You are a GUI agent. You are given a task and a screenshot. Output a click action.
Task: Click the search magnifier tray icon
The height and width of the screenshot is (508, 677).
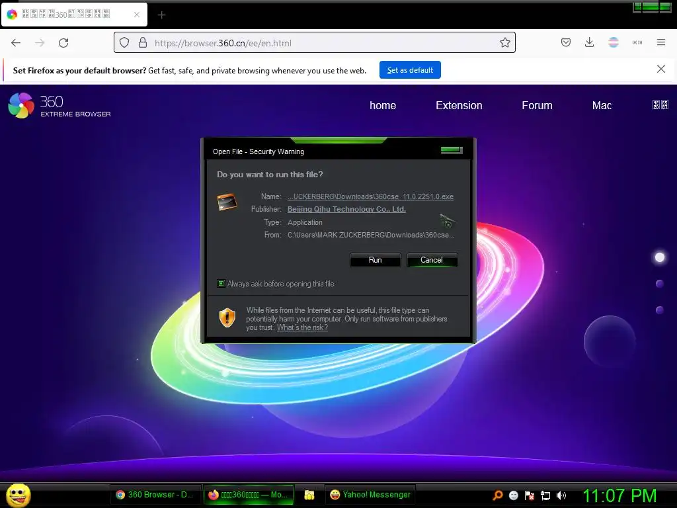coord(497,495)
